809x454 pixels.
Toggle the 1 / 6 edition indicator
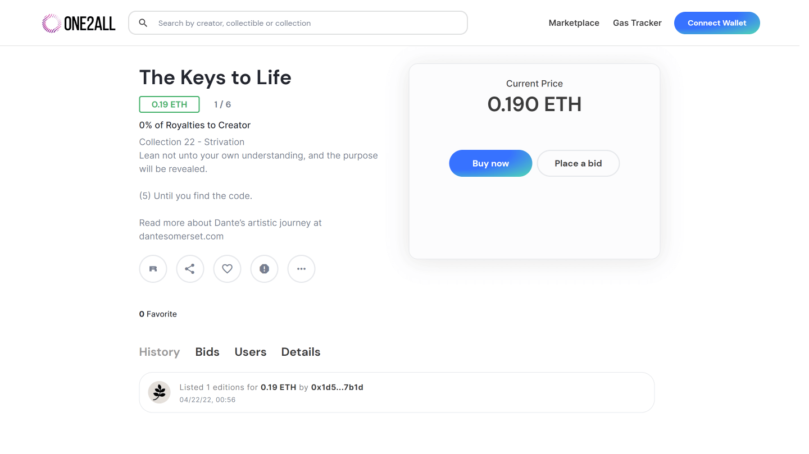point(222,104)
